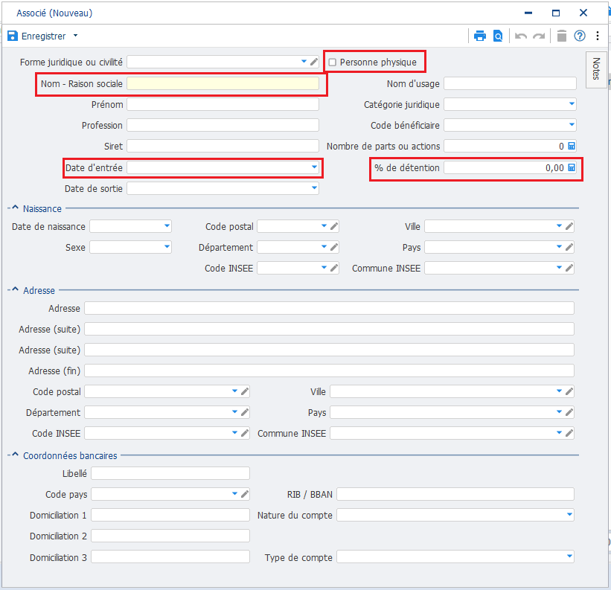Click pencil icon for Naissance Commune INSEE
The width and height of the screenshot is (611, 590).
click(x=569, y=268)
